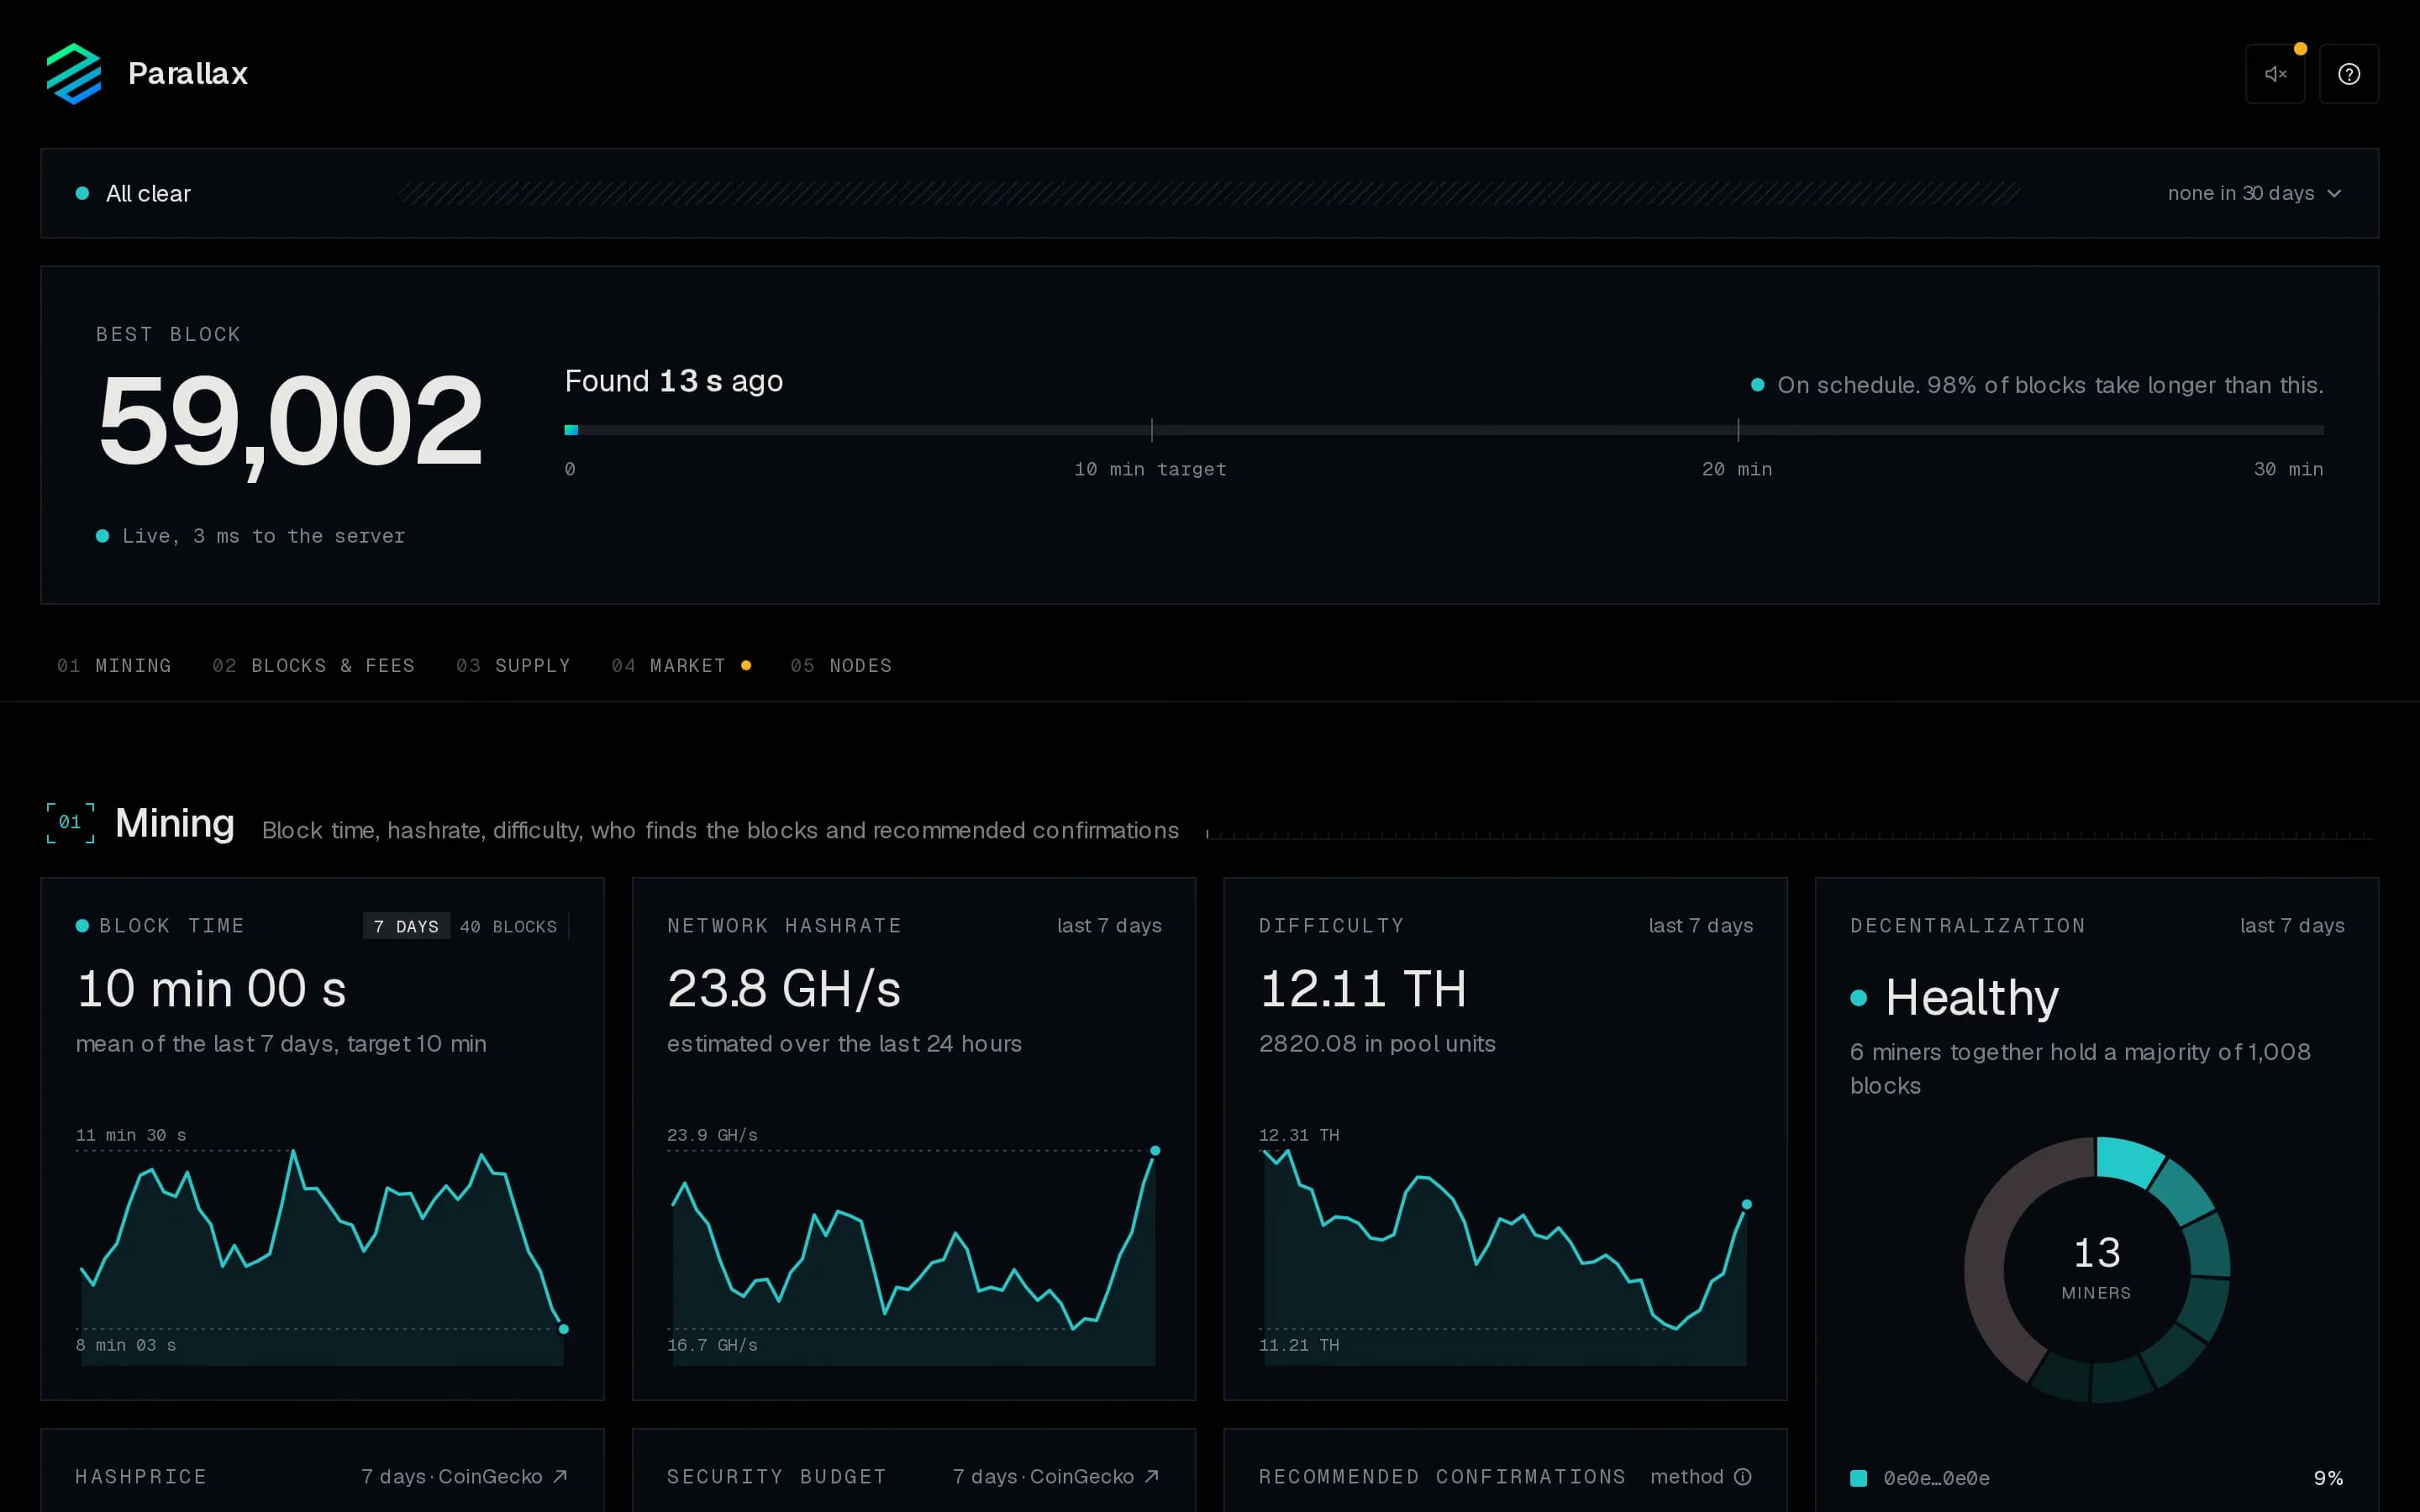The image size is (2420, 1512).
Task: Click the '12.11 TH' difficulty value
Action: [1363, 989]
